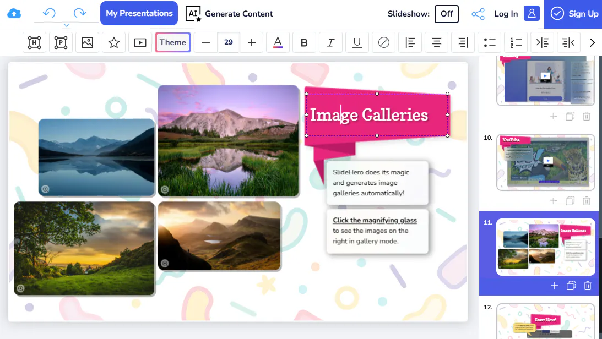This screenshot has height=339, width=602.
Task: Click the Sign Up button
Action: [573, 14]
